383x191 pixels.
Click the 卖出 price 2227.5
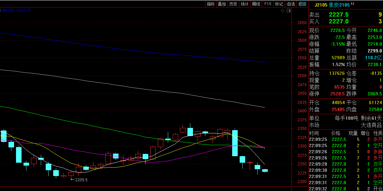[339, 15]
